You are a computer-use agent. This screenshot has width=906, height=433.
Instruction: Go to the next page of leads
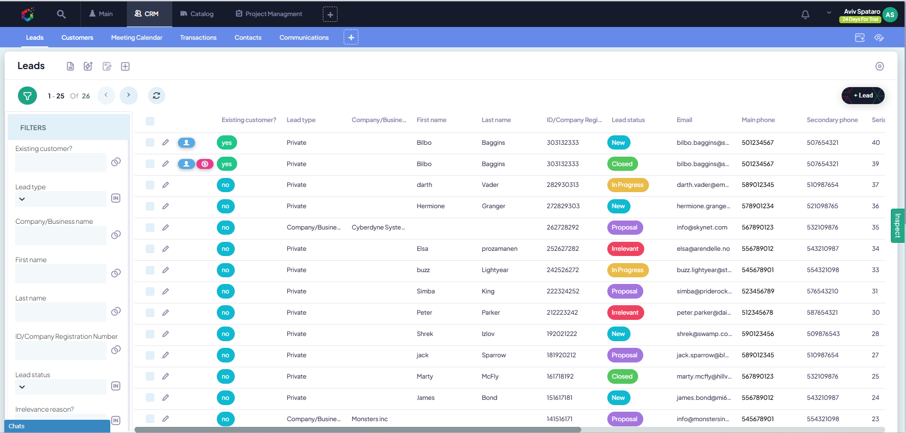click(129, 95)
